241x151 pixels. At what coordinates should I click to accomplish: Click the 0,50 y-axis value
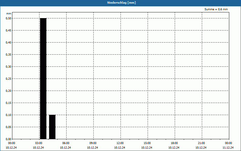point(8,18)
